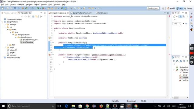Click the Windows Start button

(3, 106)
